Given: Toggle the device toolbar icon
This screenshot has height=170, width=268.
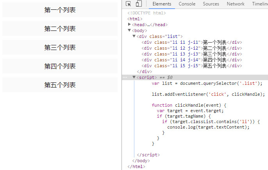Looking at the screenshot, I should point(139,4).
